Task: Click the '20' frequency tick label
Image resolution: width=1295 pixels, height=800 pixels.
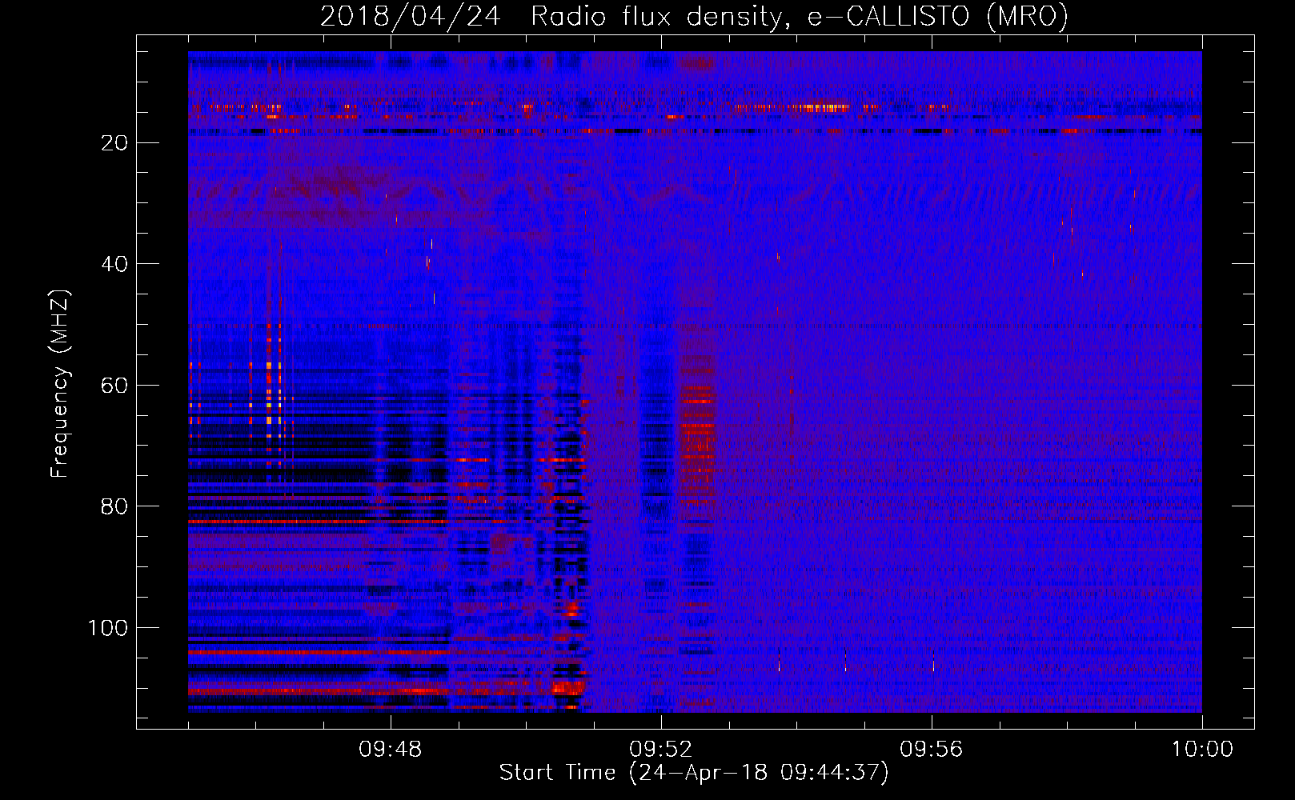Action: point(114,143)
